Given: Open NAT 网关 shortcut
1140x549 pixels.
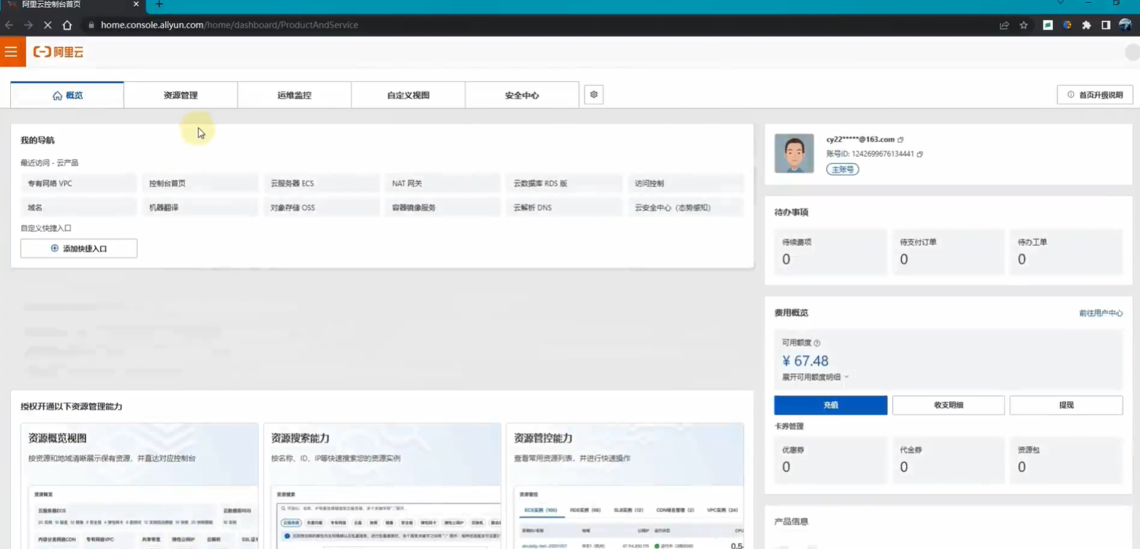Looking at the screenshot, I should (442, 183).
